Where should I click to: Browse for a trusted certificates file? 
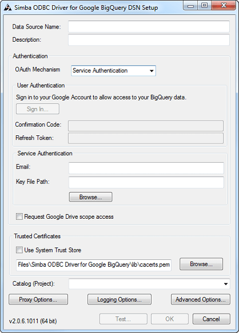tap(201, 264)
